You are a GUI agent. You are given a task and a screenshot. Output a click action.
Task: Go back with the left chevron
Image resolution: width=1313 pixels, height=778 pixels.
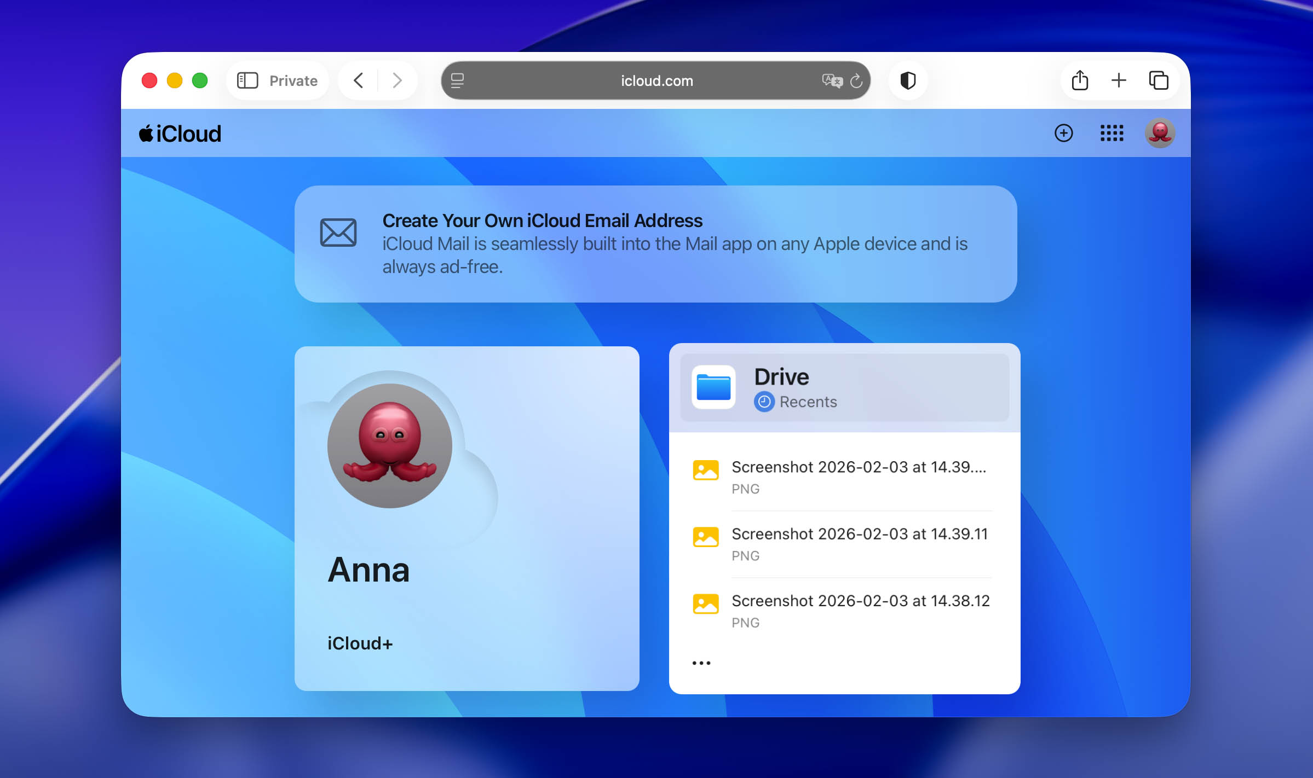tap(359, 81)
